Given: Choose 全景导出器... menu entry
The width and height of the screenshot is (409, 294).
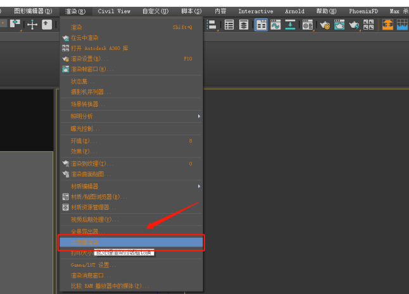Looking at the screenshot, I should (x=132, y=231).
